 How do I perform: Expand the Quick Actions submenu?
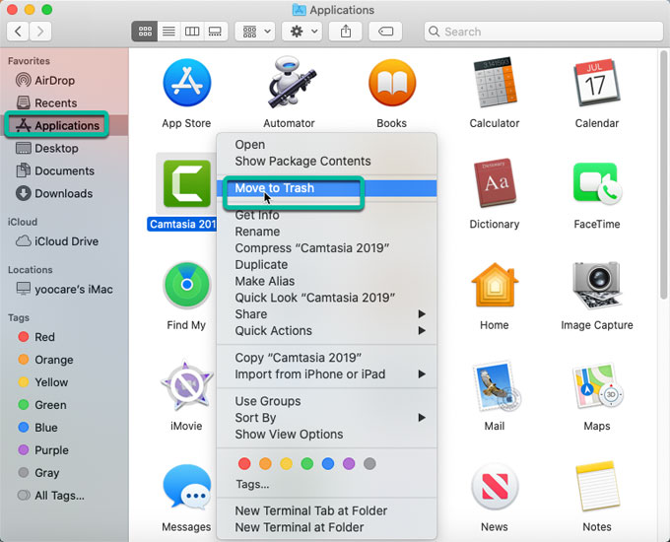(326, 331)
